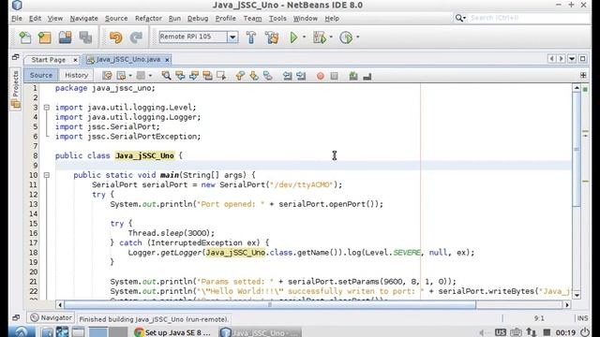
Task: Open the Profile Project dropdown arrow
Action: pos(358,37)
